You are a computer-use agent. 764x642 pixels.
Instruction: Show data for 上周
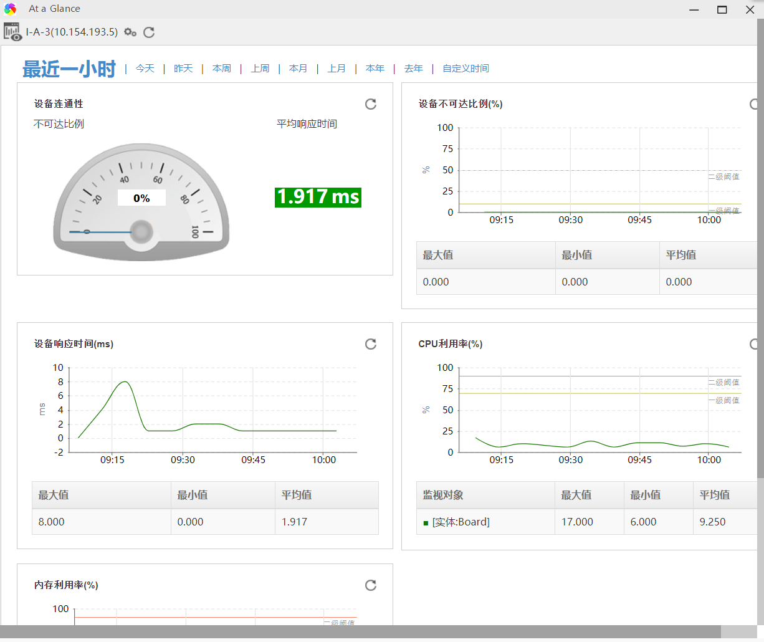(x=260, y=69)
